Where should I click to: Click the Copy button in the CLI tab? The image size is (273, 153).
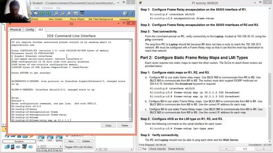coord(108,125)
